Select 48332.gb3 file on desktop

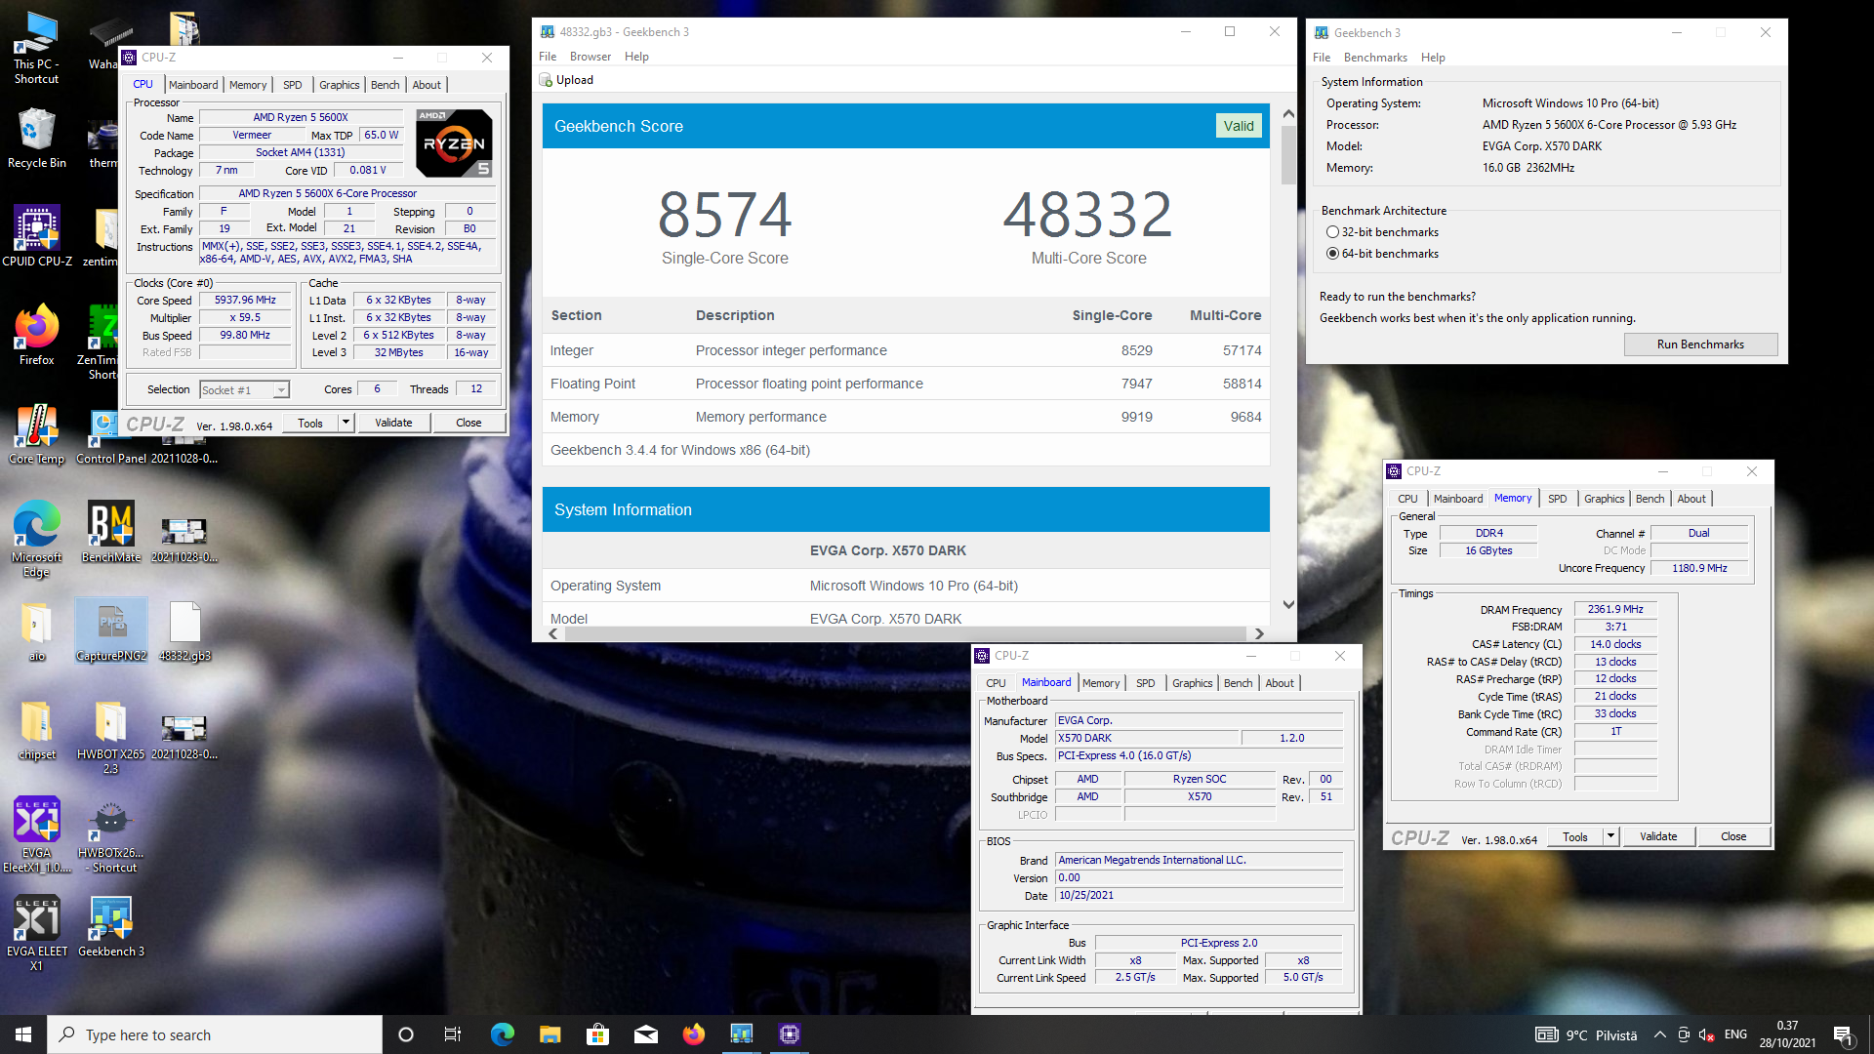point(184,631)
